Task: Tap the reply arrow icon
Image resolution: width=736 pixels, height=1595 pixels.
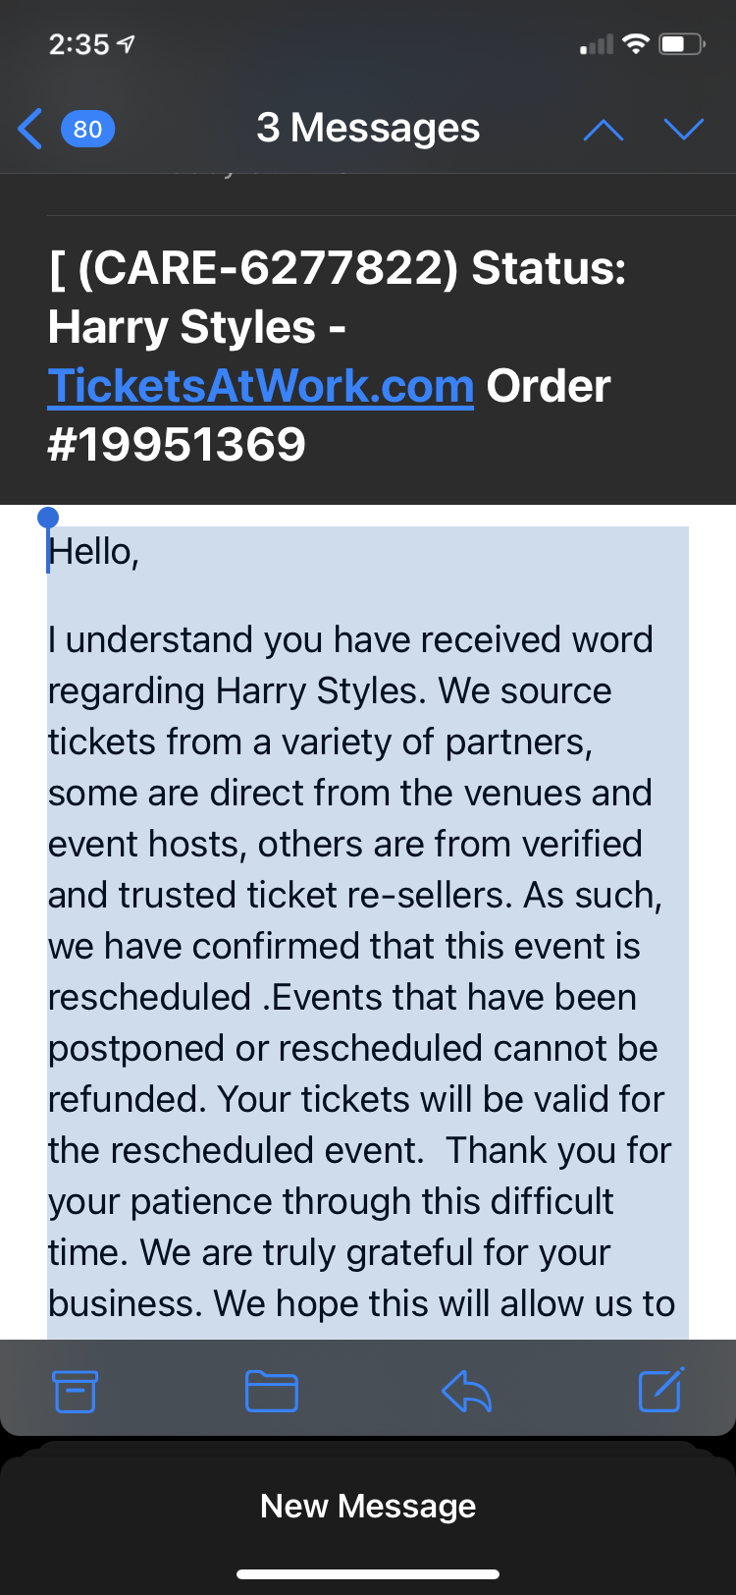Action: (466, 1391)
